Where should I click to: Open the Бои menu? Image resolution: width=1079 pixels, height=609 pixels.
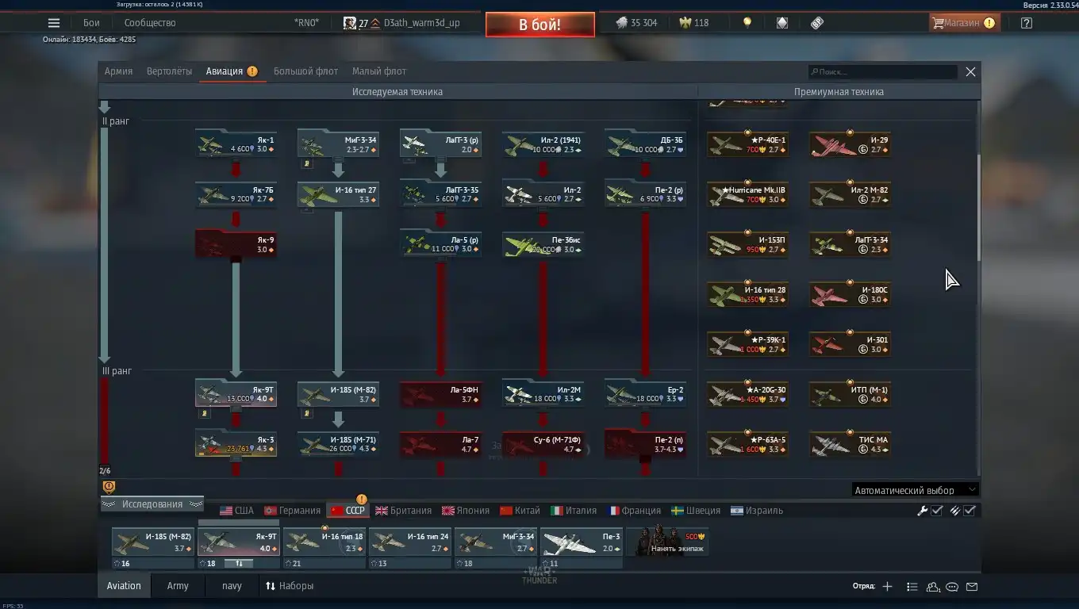(91, 23)
